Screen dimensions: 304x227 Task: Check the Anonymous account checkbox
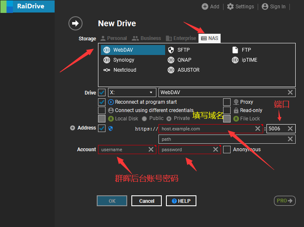click(227, 150)
